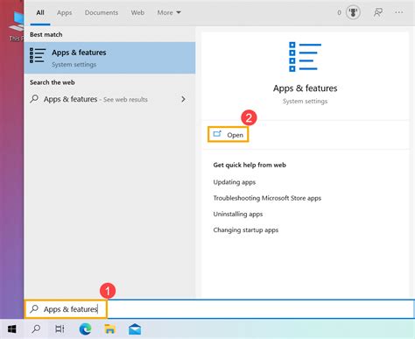Click the Windows Start button
Image resolution: width=415 pixels, height=339 pixels.
11,329
